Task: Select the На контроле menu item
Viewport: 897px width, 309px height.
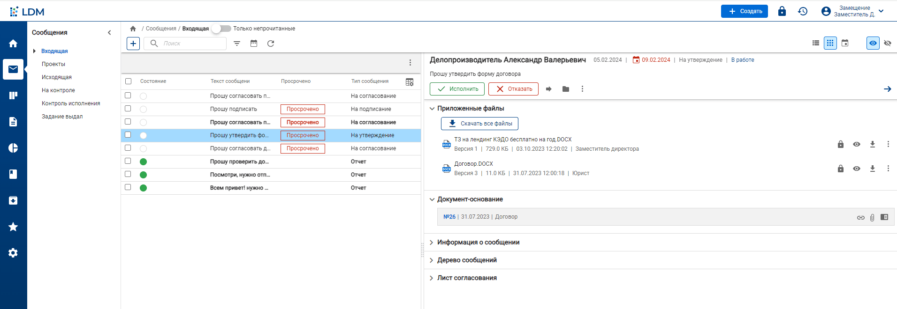Action: (x=58, y=90)
